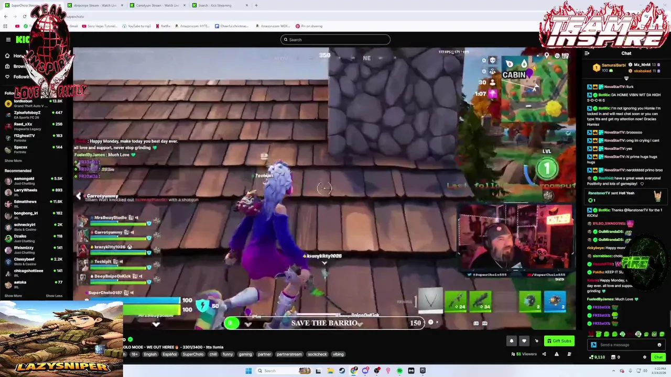Follow channel with heart button
Viewport: 671px width, 377px height.
coord(524,341)
